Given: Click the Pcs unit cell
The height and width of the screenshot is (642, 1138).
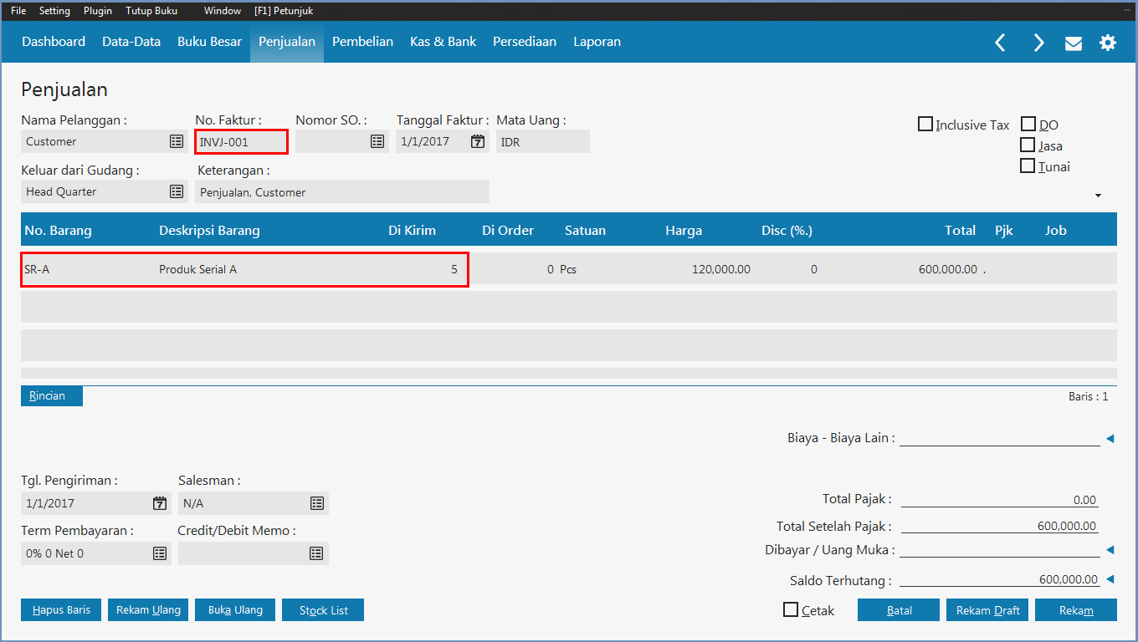Looking at the screenshot, I should (x=569, y=269).
